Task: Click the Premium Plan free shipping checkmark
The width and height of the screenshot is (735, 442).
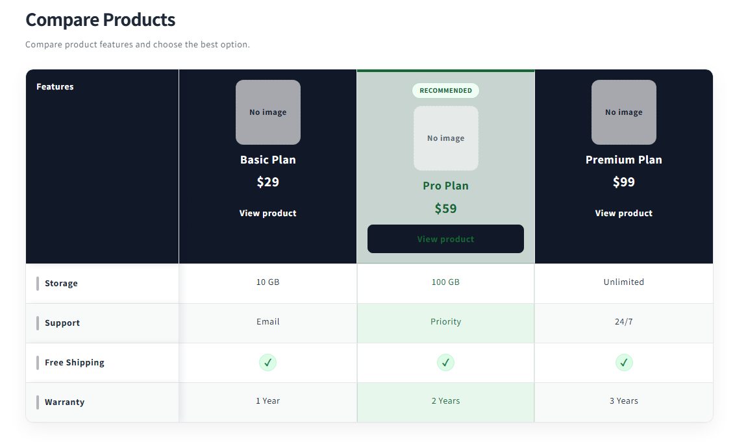Action: 624,362
